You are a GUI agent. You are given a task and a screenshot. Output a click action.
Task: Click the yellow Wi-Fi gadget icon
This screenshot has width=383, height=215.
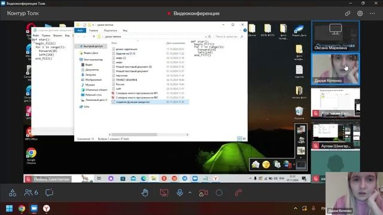tap(266, 165)
